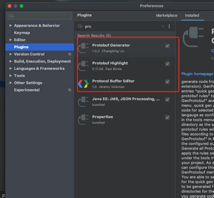Click the project-level icon beside Version Control
The width and height of the screenshot is (214, 198).
[70, 54]
